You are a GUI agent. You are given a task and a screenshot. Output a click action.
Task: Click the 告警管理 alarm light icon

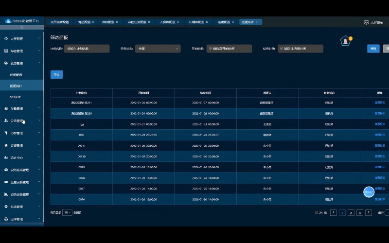6,145
